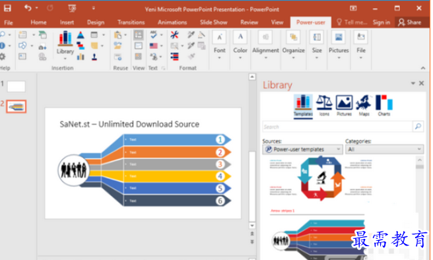Switch to the Animations tab
This screenshot has height=260, width=433.
point(172,22)
